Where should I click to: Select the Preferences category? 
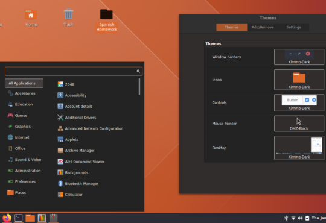click(22, 181)
